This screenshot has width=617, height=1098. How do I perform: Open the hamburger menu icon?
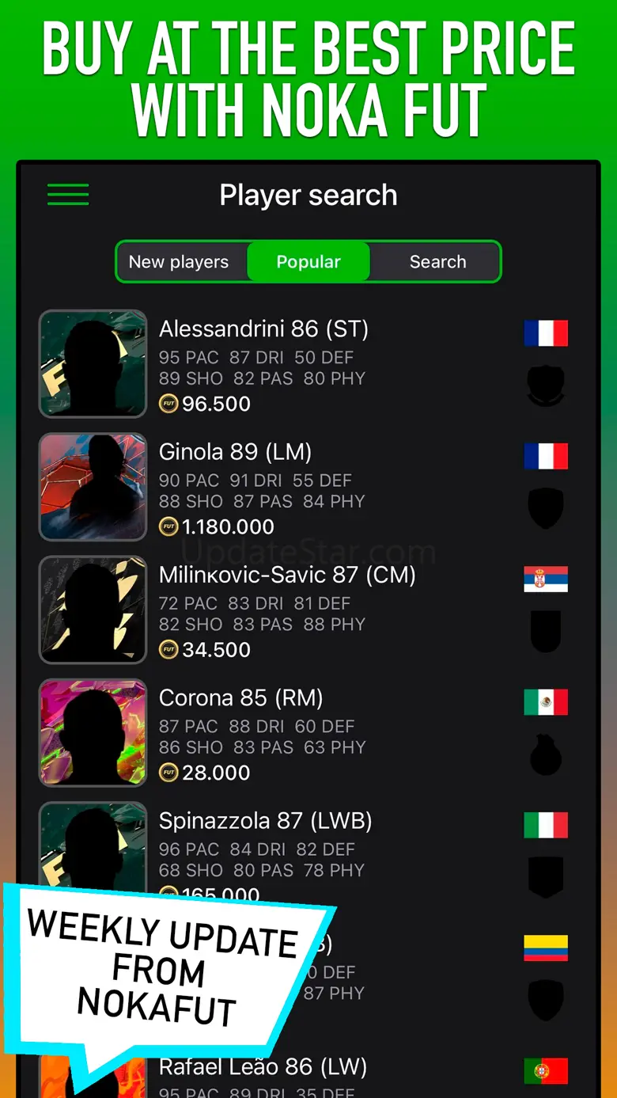pyautogui.click(x=68, y=195)
